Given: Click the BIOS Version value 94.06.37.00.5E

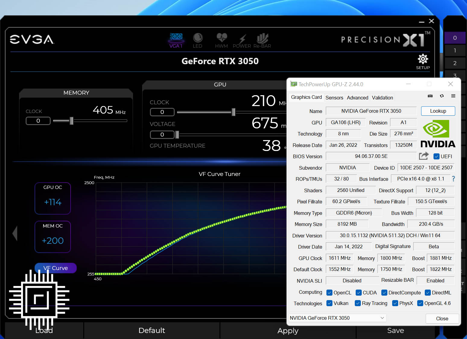Looking at the screenshot, I should tap(371, 156).
